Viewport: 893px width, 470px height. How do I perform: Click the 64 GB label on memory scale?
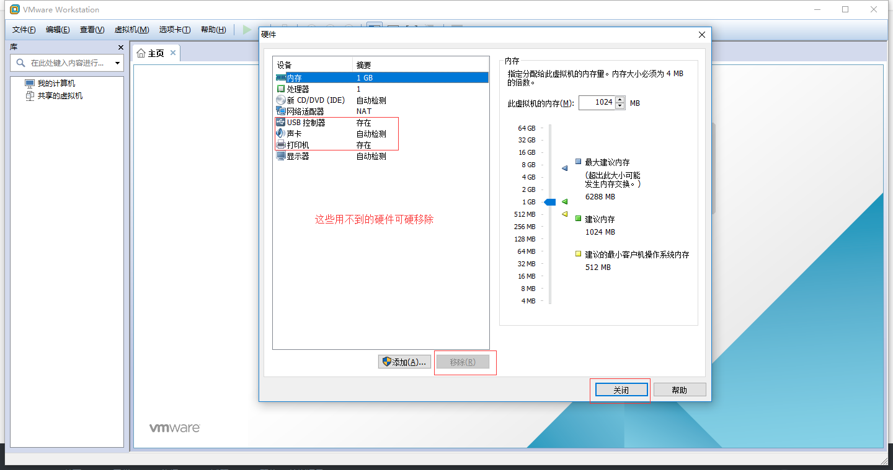526,128
